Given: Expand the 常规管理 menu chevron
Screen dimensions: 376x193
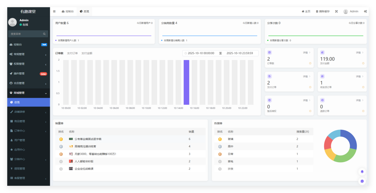Looking at the screenshot, I should (46, 55).
